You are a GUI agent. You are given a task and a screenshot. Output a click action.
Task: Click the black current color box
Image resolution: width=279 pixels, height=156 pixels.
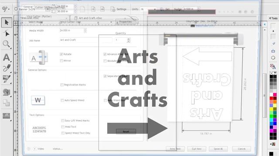pos(271,154)
